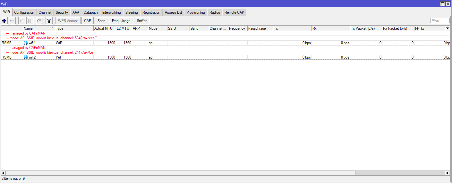Select the wifi2 interface icon

[x=26, y=57]
